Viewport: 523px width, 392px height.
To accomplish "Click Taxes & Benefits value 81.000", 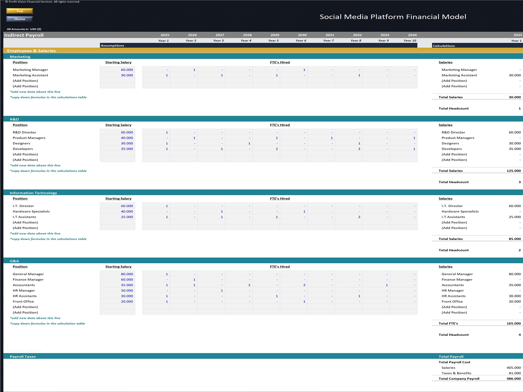I will pyautogui.click(x=515, y=373).
